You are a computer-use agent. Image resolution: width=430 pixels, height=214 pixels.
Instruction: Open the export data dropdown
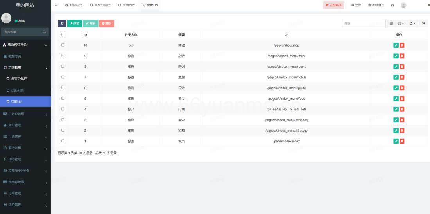412,23
